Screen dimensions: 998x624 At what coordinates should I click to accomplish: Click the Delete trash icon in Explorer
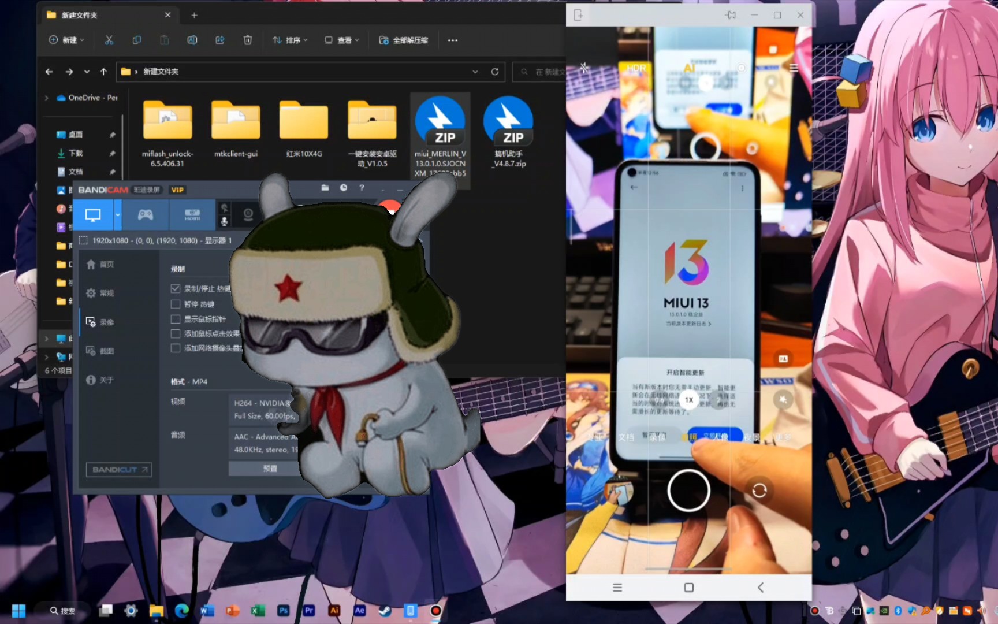point(248,40)
